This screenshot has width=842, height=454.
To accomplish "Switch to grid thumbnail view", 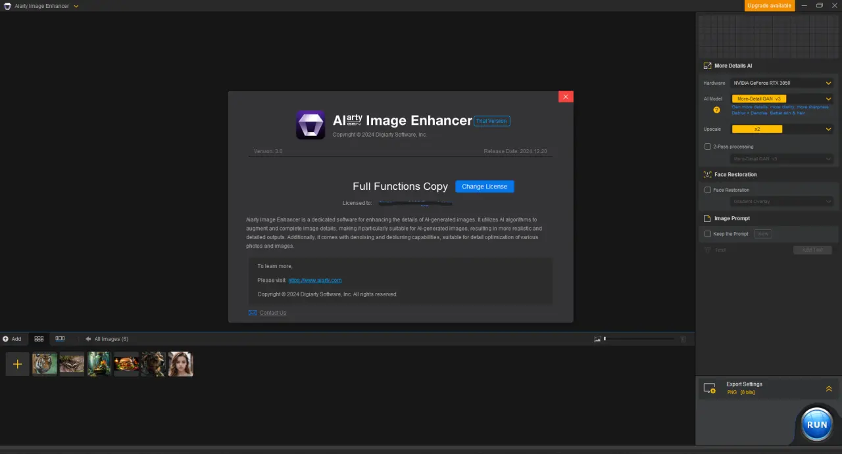I will click(x=39, y=339).
